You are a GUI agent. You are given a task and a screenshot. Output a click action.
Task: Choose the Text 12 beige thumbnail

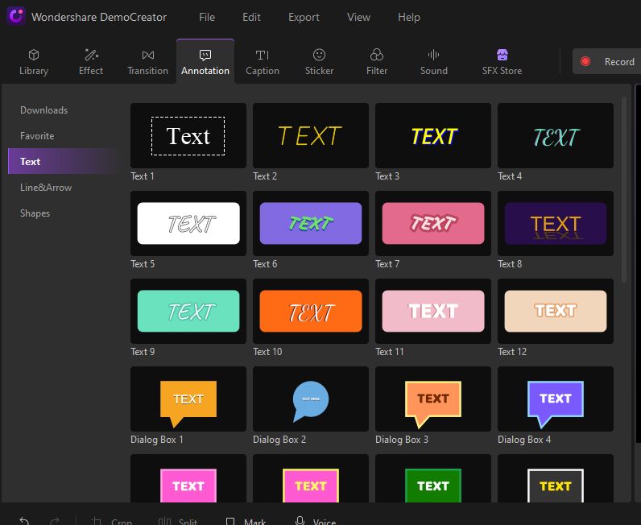(x=555, y=311)
